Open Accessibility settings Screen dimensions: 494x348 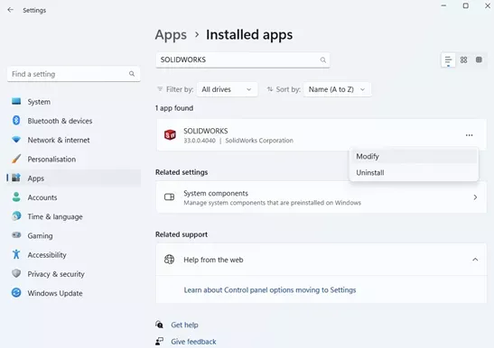tap(73, 255)
